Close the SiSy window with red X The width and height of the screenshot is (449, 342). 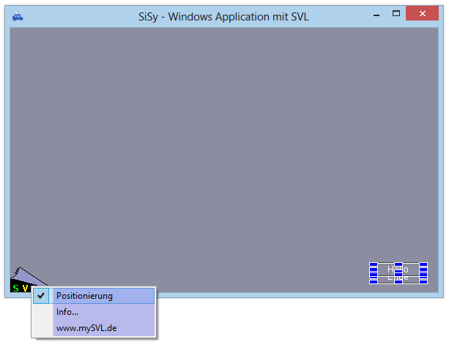(423, 13)
